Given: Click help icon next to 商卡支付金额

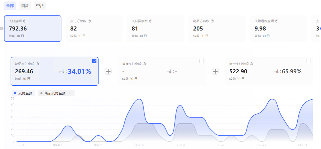Looking at the screenshot, I should [252, 64].
